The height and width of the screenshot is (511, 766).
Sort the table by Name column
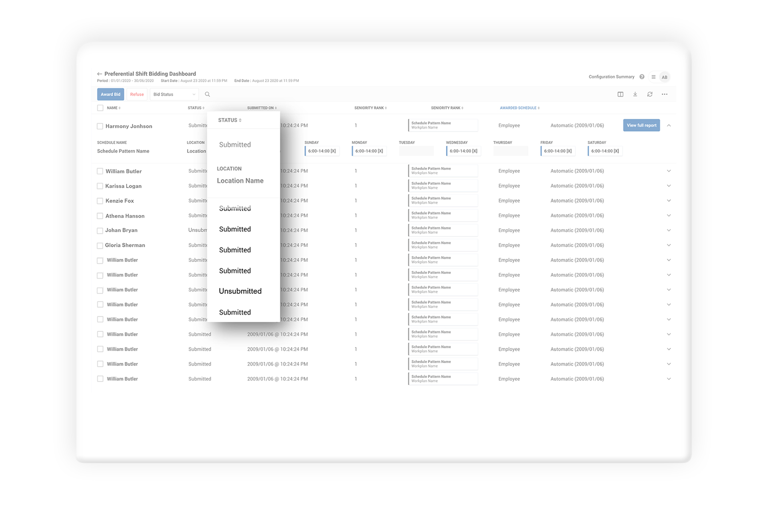[113, 108]
